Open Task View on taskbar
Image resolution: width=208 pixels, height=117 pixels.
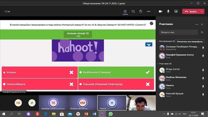pos(19,114)
